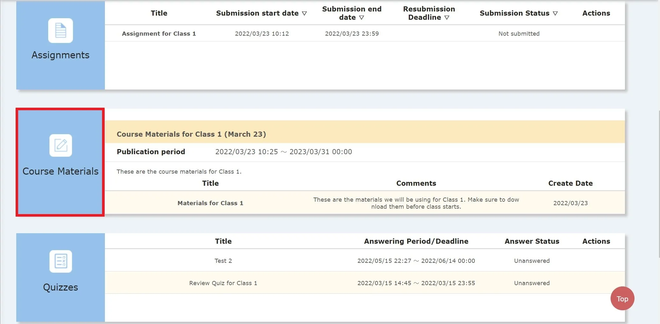Image resolution: width=660 pixels, height=324 pixels.
Task: Open Materials for Class 1 item
Action: [x=210, y=203]
